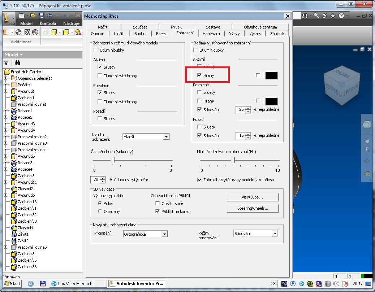Switch to the Hardware tab
Image resolution: width=375 pixels, height=292 pixels.
coord(211,34)
